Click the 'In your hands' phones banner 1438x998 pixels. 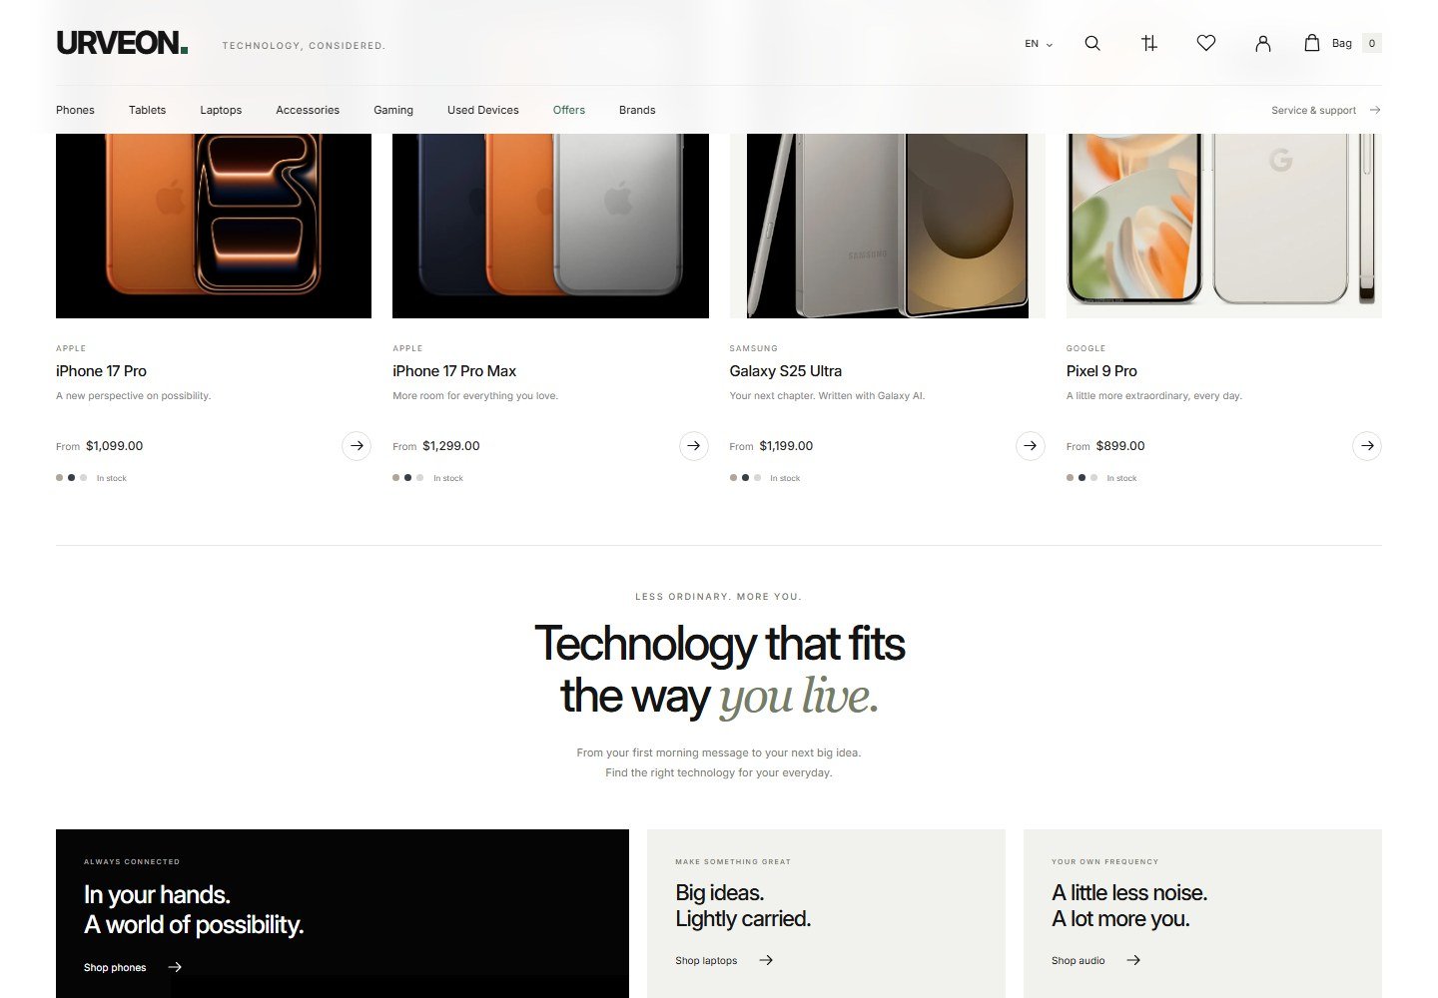tap(343, 913)
